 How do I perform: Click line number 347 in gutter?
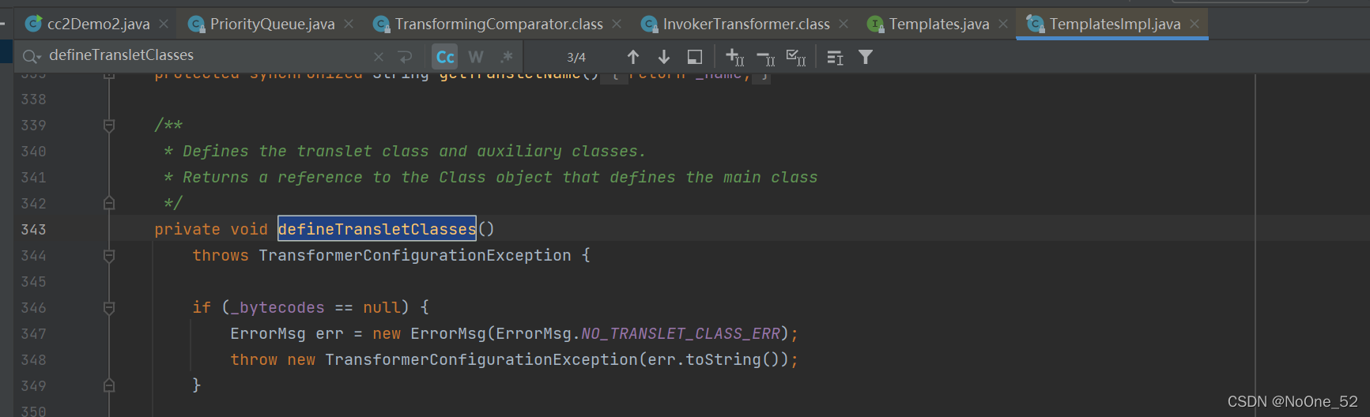pos(33,333)
